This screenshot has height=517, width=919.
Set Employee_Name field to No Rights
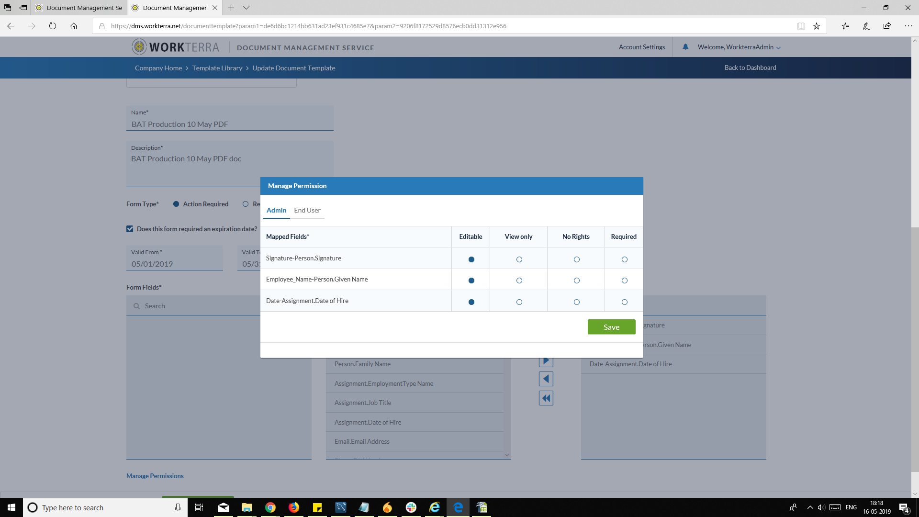tap(576, 281)
